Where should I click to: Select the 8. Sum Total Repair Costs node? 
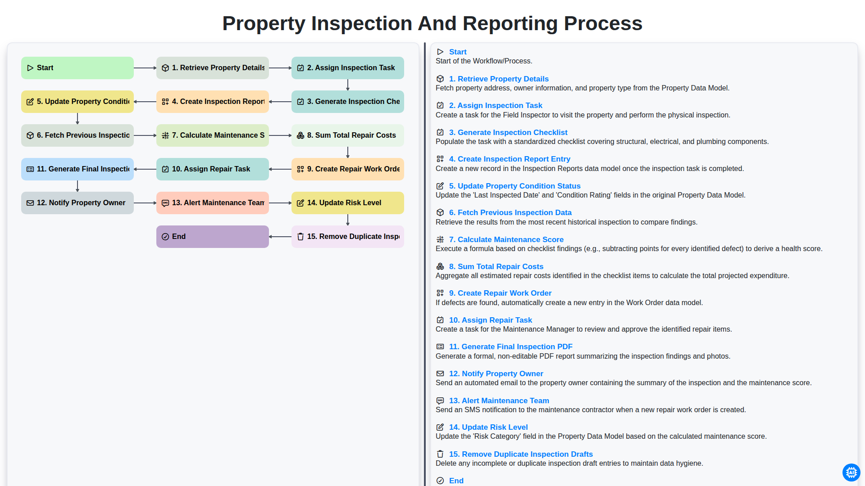tap(348, 135)
